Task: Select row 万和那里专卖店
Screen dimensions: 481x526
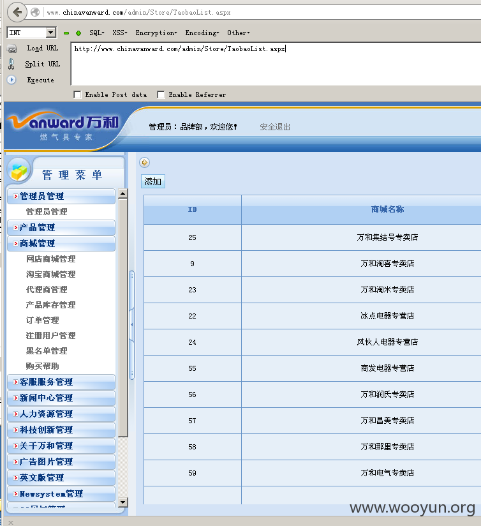Action: pos(313,447)
